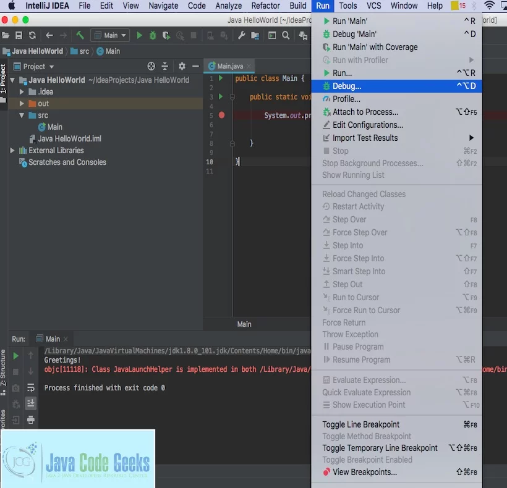
Task: Click the Search Everywhere magnifier icon
Action: [286, 35]
